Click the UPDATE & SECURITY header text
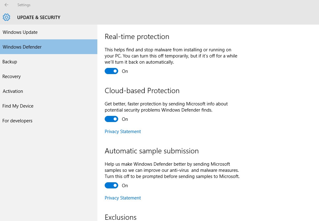Image resolution: width=319 pixels, height=221 pixels. coord(39,17)
